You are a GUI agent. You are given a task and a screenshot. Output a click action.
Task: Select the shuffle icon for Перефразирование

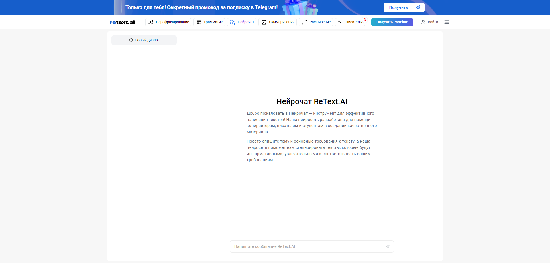tap(151, 22)
